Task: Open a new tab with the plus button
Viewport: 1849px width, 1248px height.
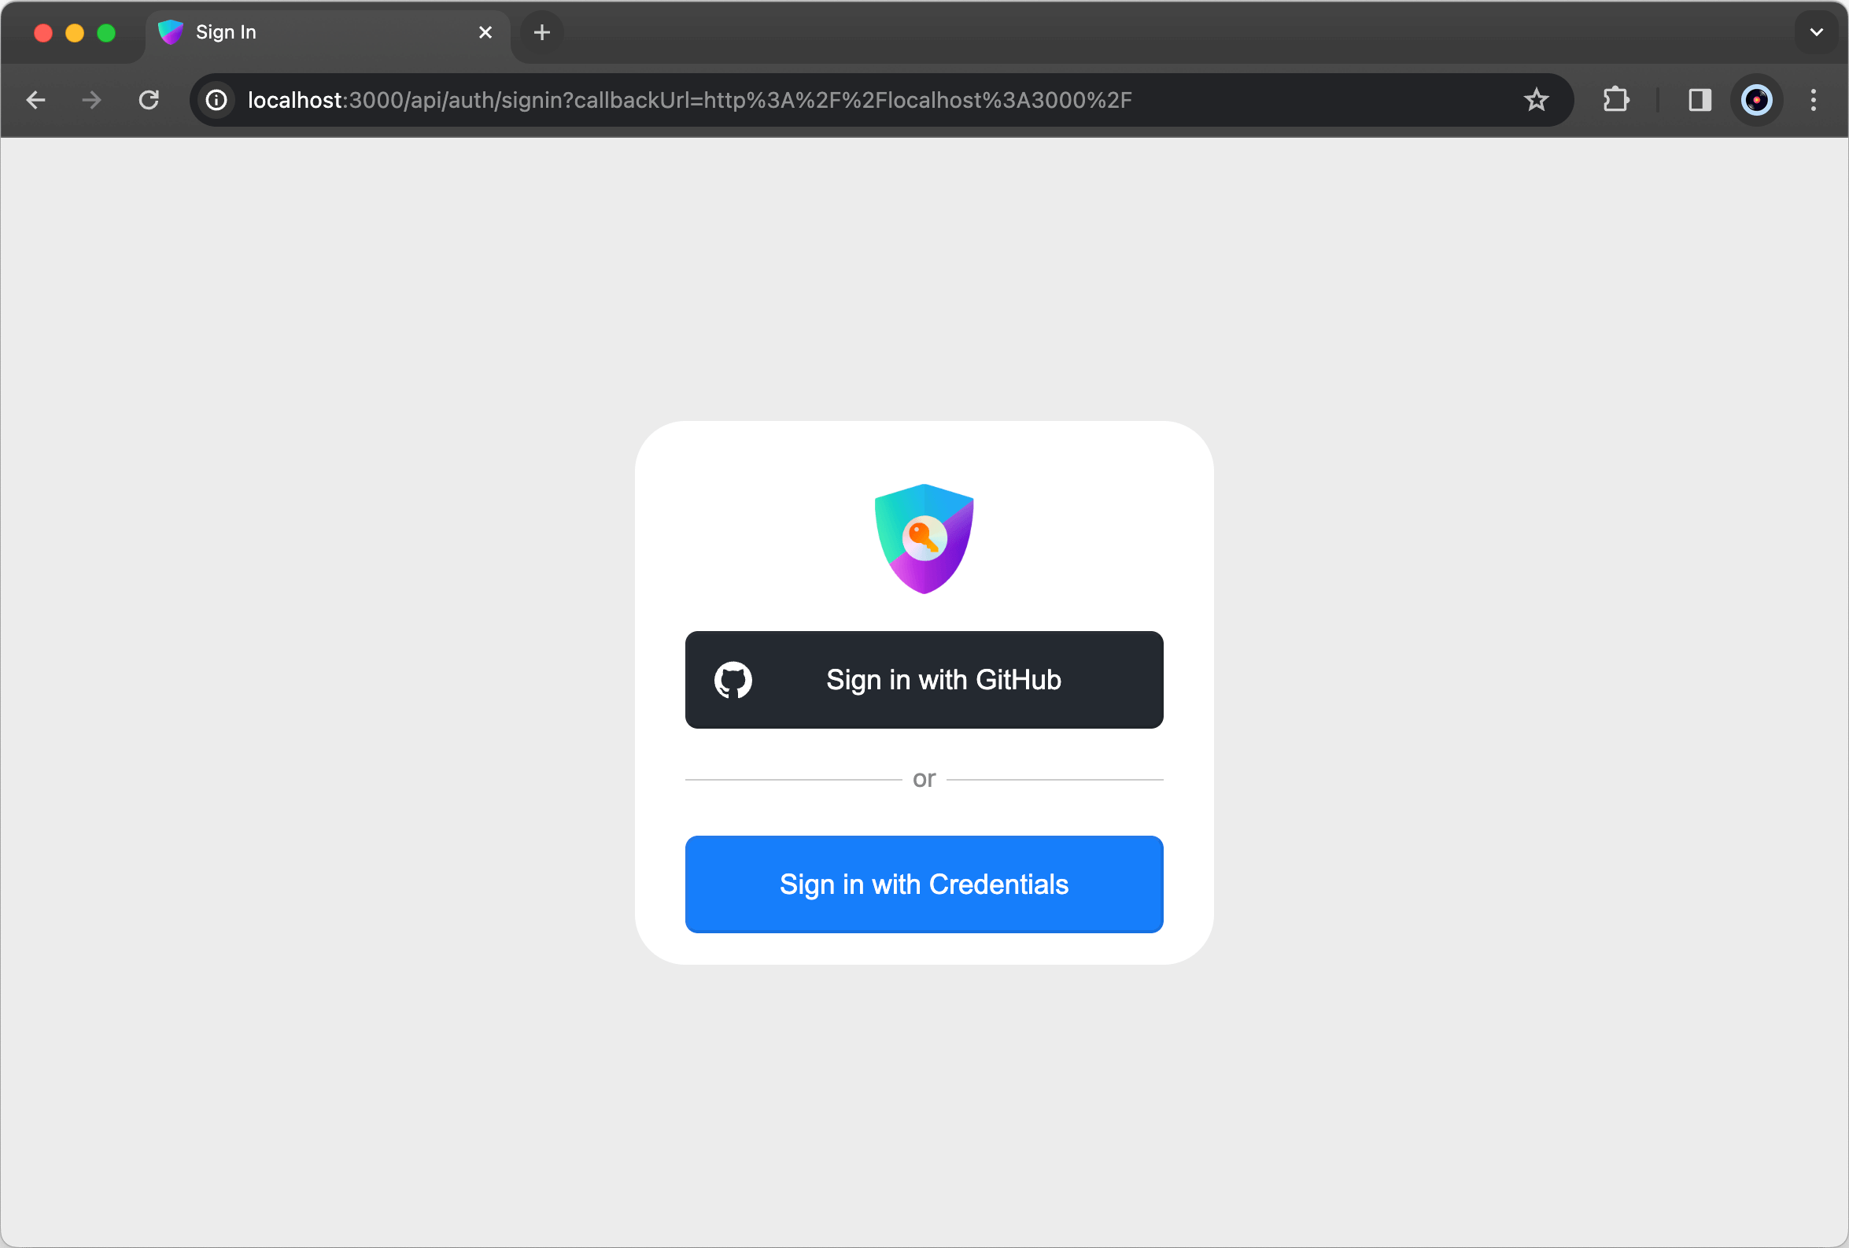Action: click(542, 31)
